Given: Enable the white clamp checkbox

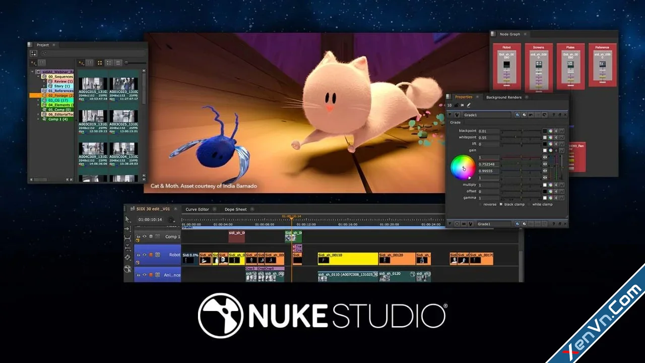Looking at the screenshot, I should [529, 204].
